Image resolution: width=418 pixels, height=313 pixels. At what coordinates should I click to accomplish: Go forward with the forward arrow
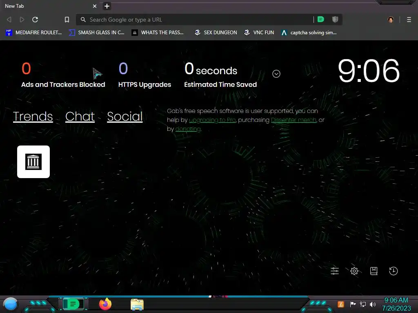point(22,20)
